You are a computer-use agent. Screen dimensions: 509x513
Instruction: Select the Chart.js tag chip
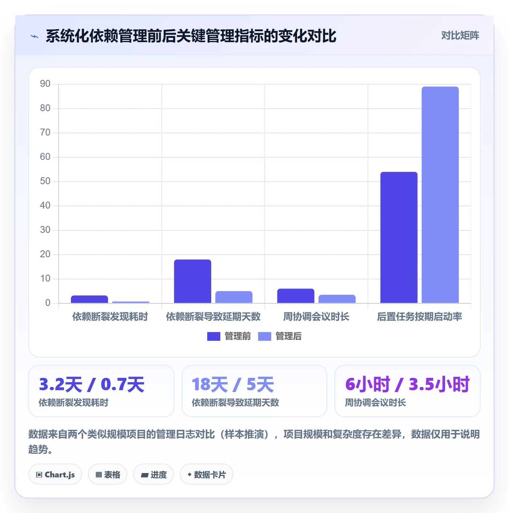point(55,474)
